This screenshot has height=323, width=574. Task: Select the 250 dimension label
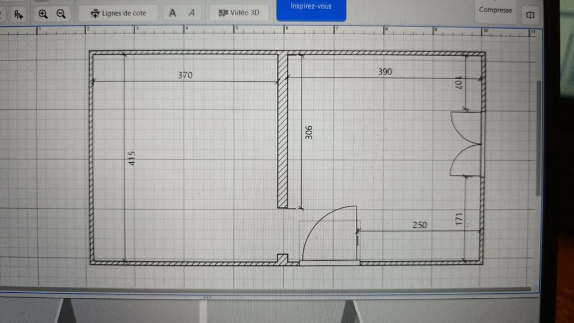419,225
